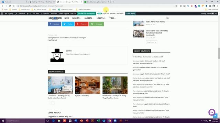Open A WordPress Commenter link
The width and height of the screenshot is (220, 123).
142,57
